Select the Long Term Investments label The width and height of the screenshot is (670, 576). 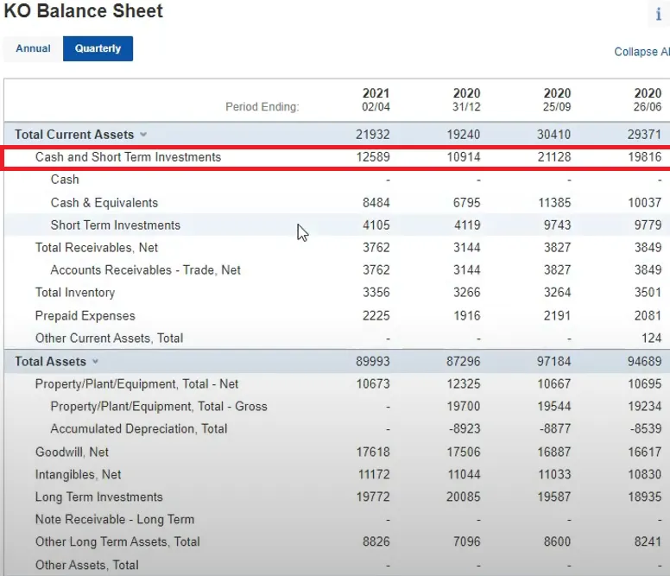99,497
